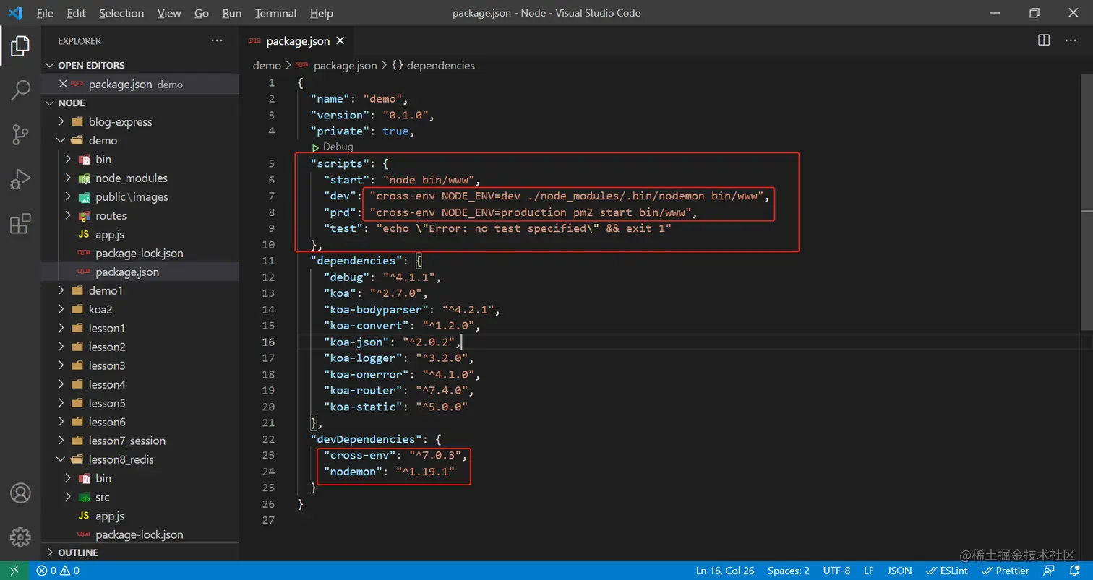Click the remote window status bar icon
Viewport: 1093px width, 580px height.
pos(14,571)
